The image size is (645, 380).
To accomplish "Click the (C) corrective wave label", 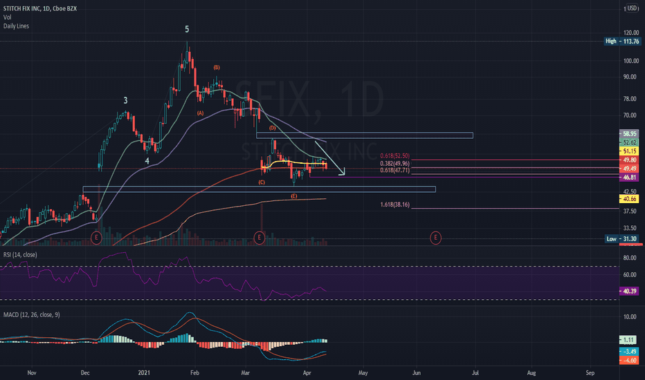I will pyautogui.click(x=262, y=182).
